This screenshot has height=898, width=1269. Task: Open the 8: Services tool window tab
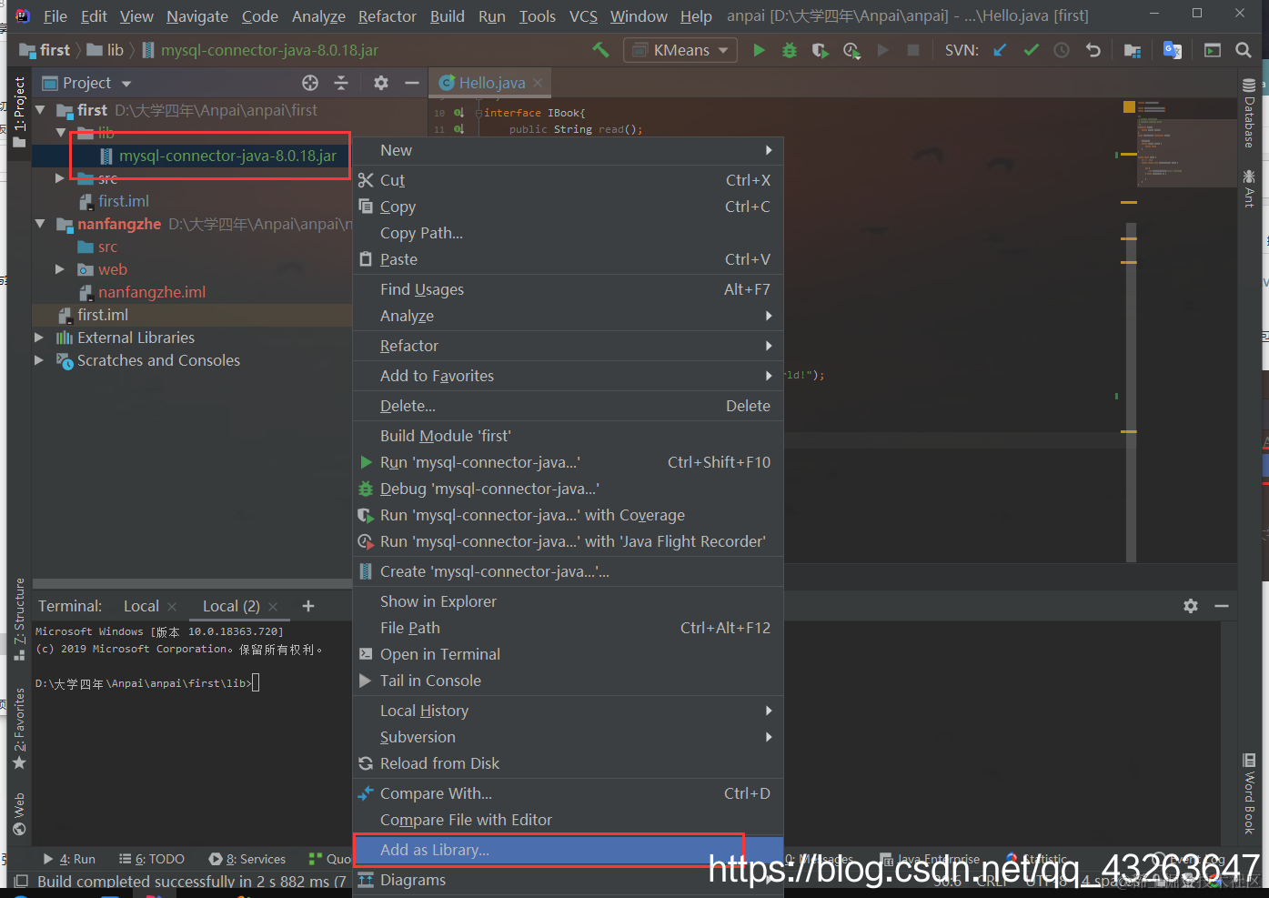[247, 859]
